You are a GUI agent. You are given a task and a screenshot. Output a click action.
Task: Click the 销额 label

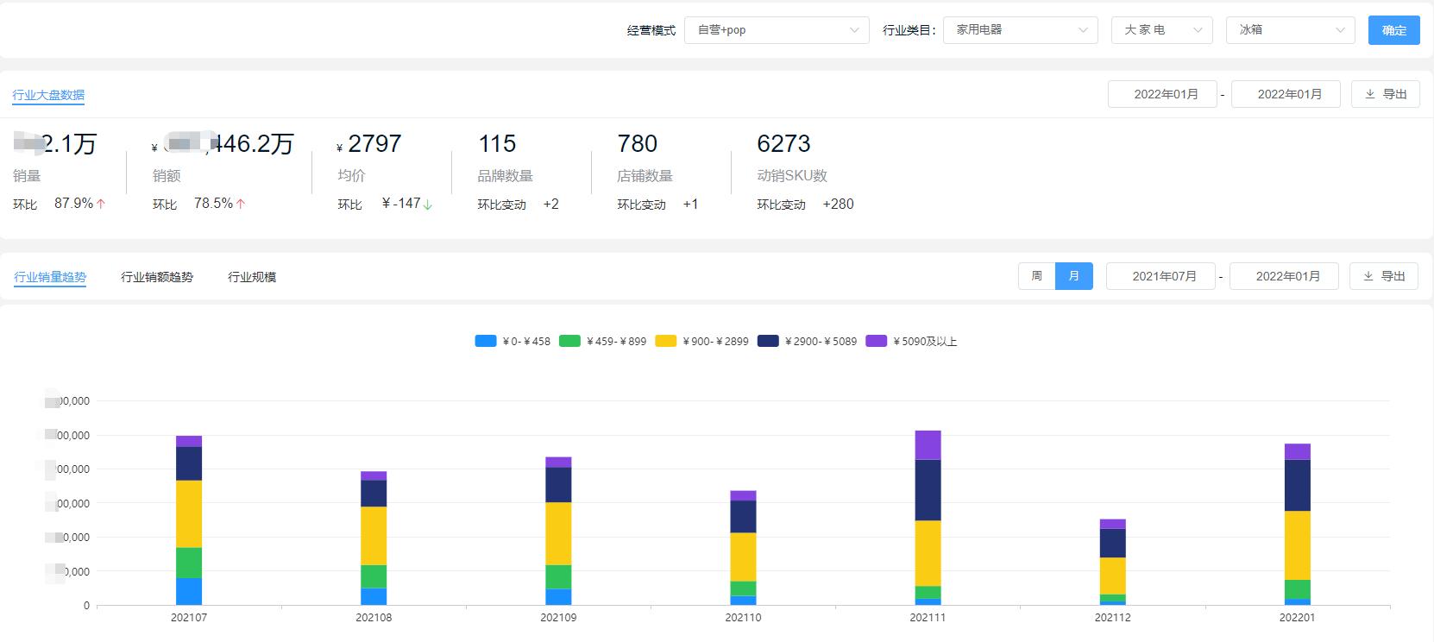click(167, 176)
